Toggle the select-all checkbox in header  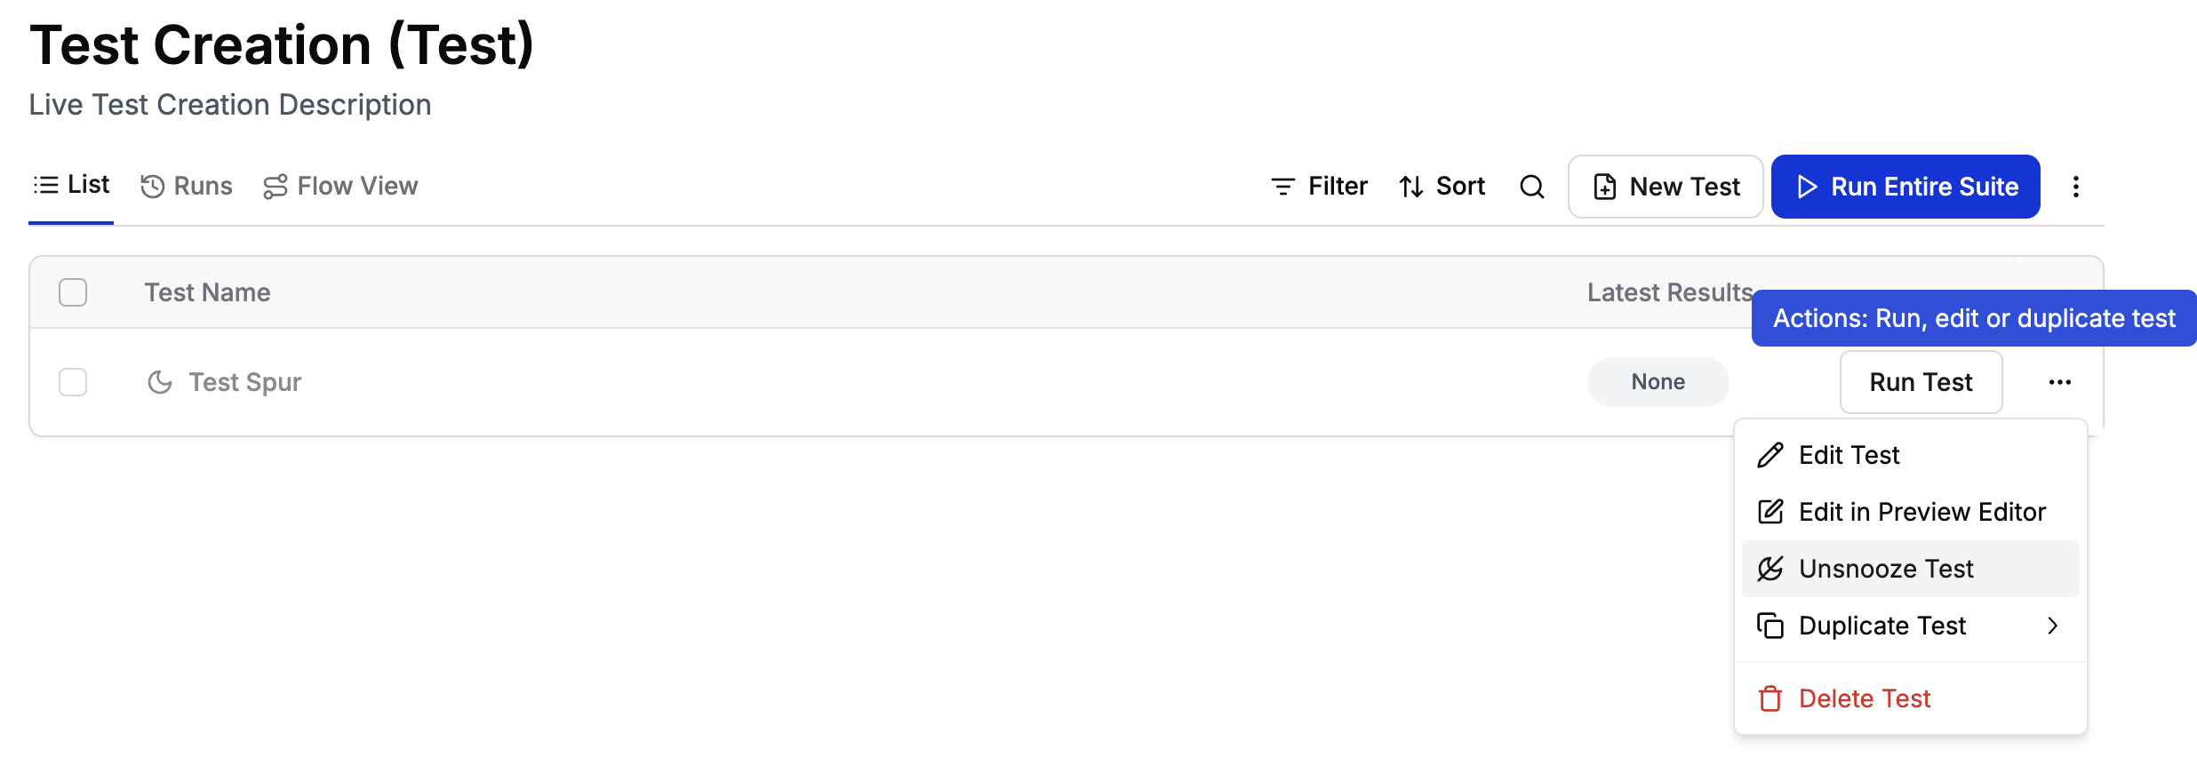[73, 292]
